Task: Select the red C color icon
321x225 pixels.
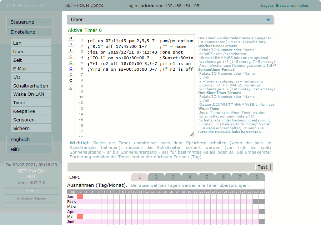Action: 71,56
